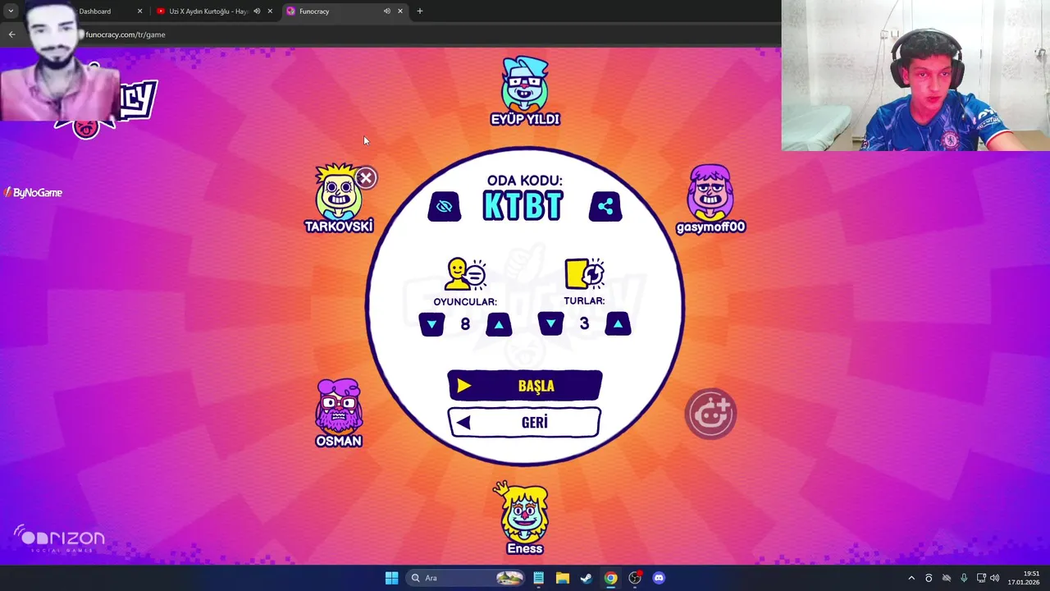The width and height of the screenshot is (1050, 591).
Task: Open the ByNoGame sponsor logo
Action: point(33,193)
